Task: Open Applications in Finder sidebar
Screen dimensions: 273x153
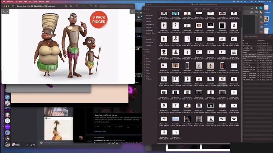Action: [x=149, y=24]
